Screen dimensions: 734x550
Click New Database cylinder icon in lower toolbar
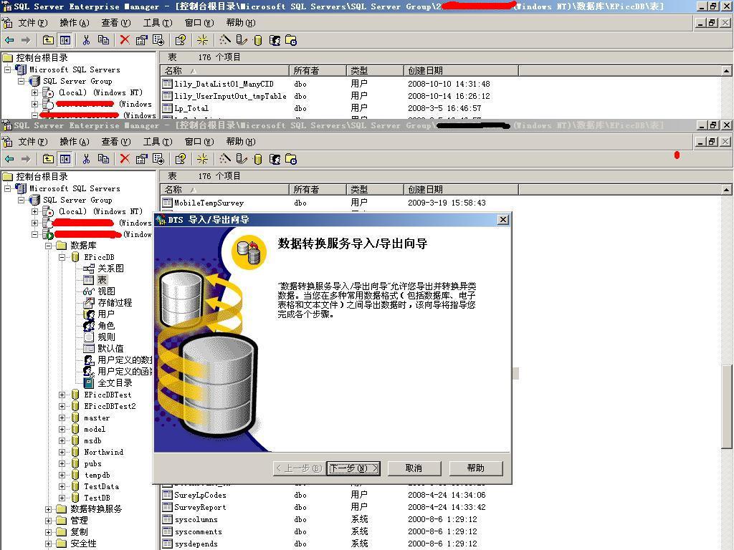[x=257, y=159]
